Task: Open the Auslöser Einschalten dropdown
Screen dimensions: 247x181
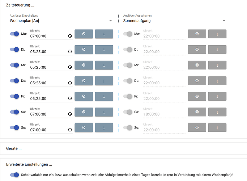Action: pyautogui.click(x=61, y=21)
